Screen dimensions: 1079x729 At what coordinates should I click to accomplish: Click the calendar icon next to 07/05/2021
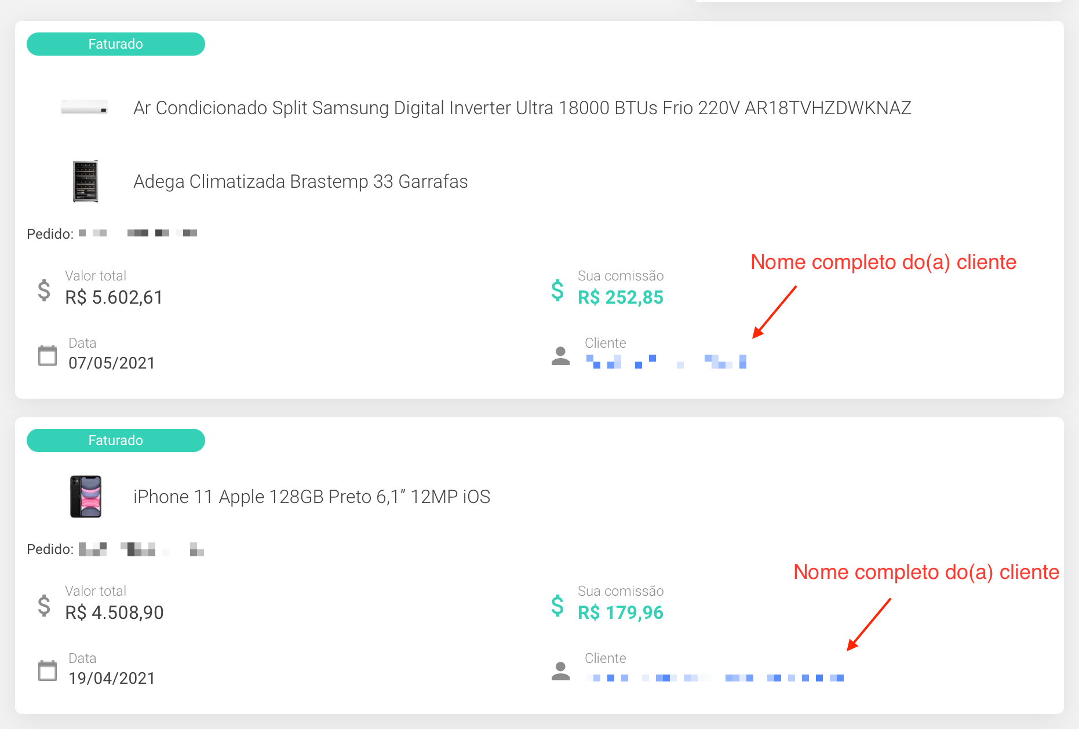coord(48,355)
